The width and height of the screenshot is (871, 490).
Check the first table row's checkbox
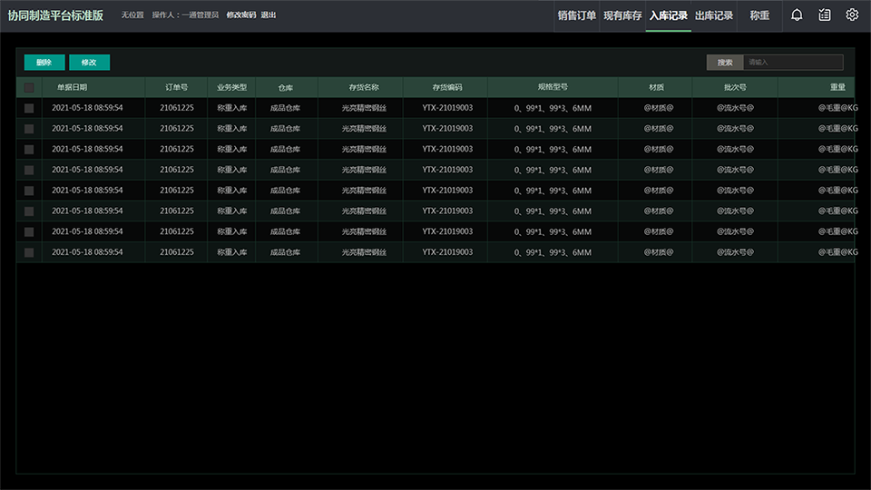click(29, 108)
